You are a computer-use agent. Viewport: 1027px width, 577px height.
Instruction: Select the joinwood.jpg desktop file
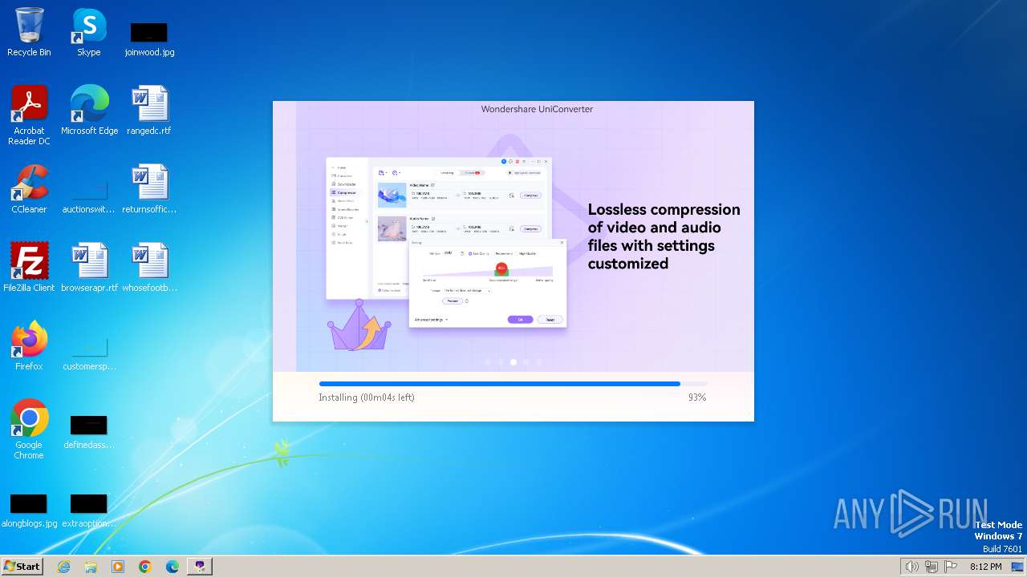149,38
